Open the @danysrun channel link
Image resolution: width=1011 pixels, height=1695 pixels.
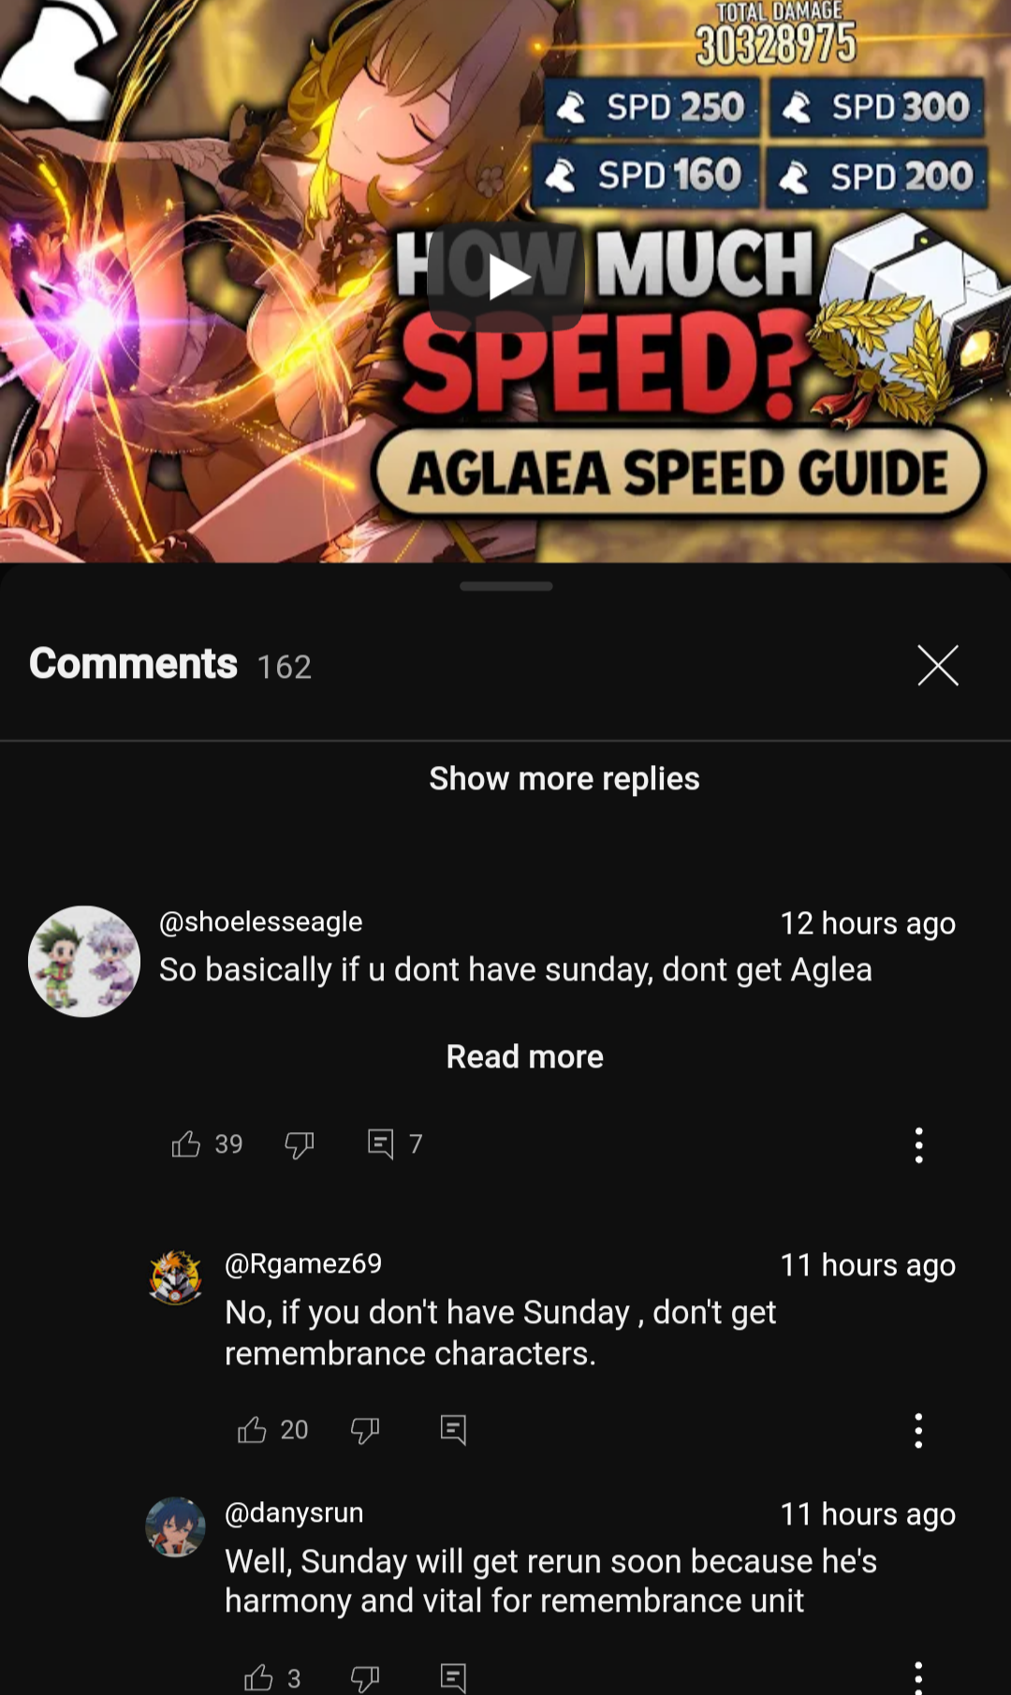coord(294,1512)
